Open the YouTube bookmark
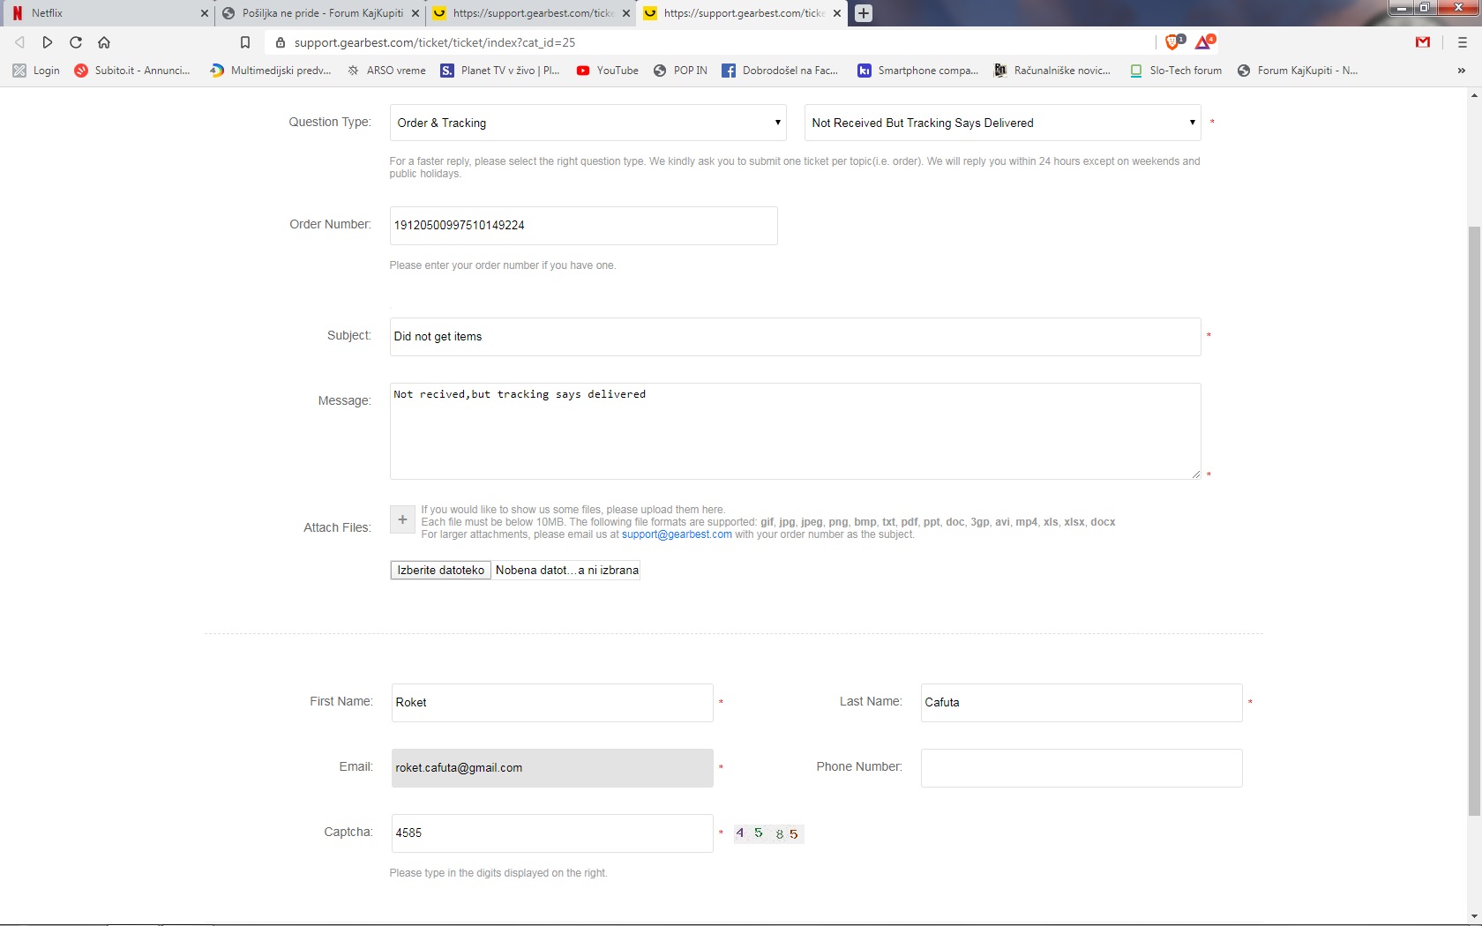Screen dimensions: 1482x926 [x=608, y=71]
